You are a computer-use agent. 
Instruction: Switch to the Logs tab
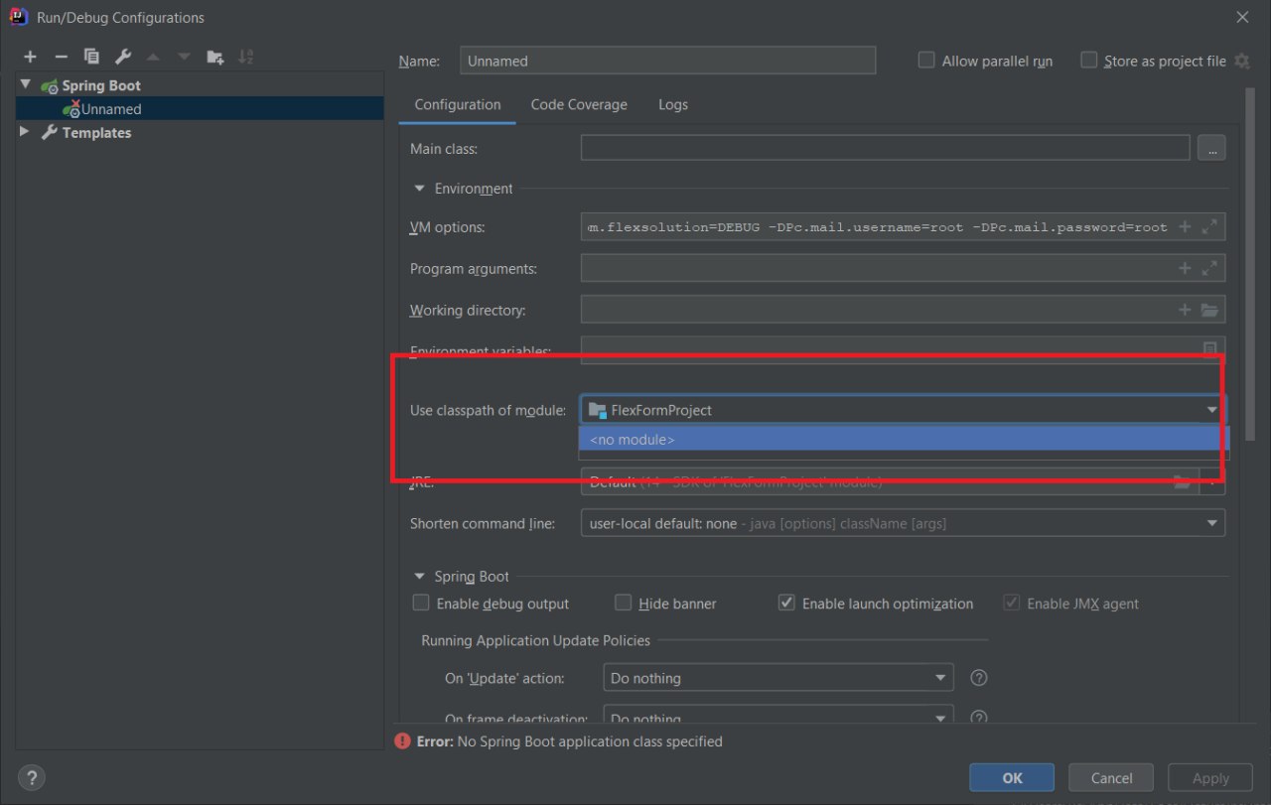[x=672, y=104]
